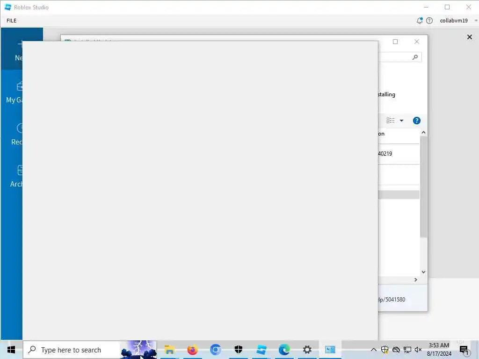
Task: Switch to the Control Panel taskbar window
Action: (x=330, y=350)
